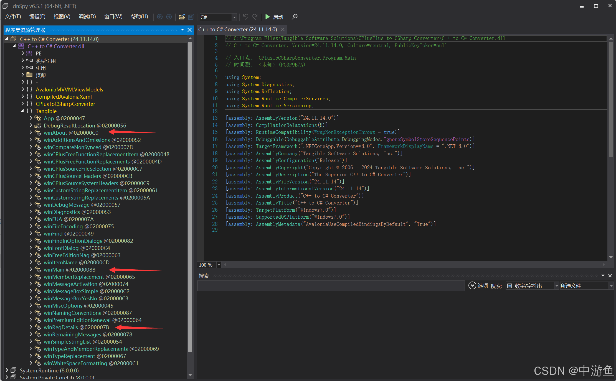Viewport: 616px width, 381px height.
Task: Open the 文件(F) file menu
Action: 13,17
